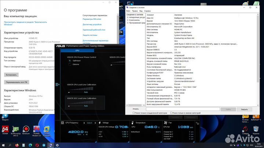
Task: Open Settings gear on the taskbar
Action: (57, 145)
